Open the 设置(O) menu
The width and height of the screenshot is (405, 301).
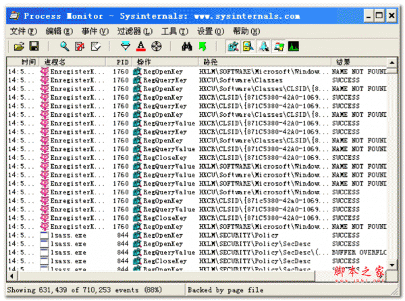tap(211, 31)
